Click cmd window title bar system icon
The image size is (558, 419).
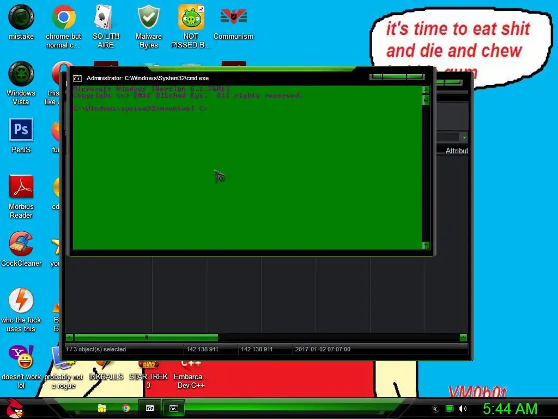(77, 79)
